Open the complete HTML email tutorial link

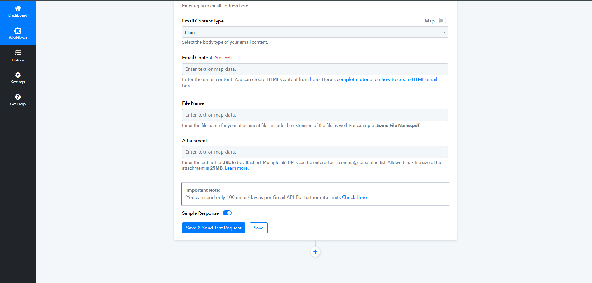tap(387, 79)
